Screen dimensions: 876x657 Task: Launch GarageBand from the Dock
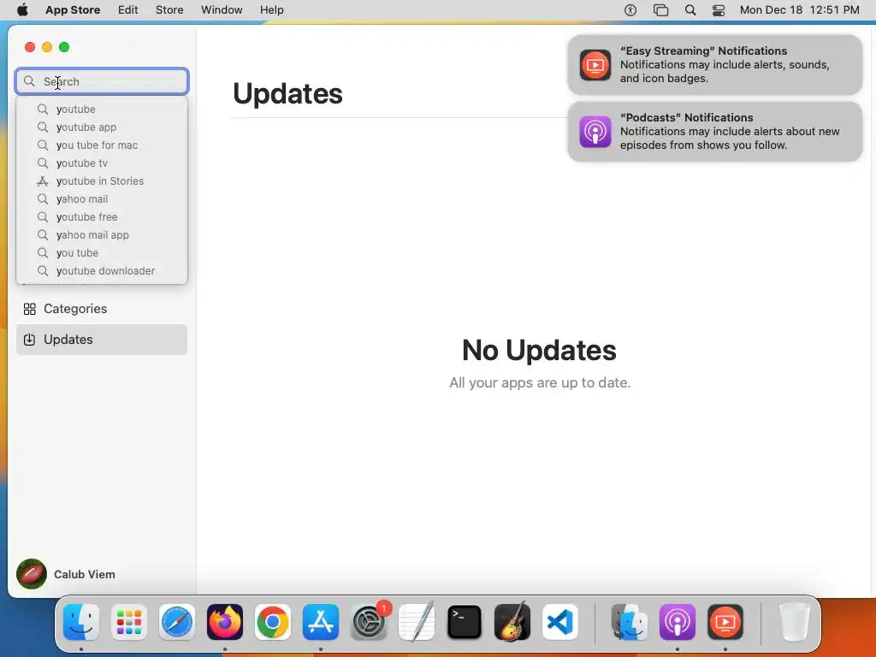[x=512, y=622]
